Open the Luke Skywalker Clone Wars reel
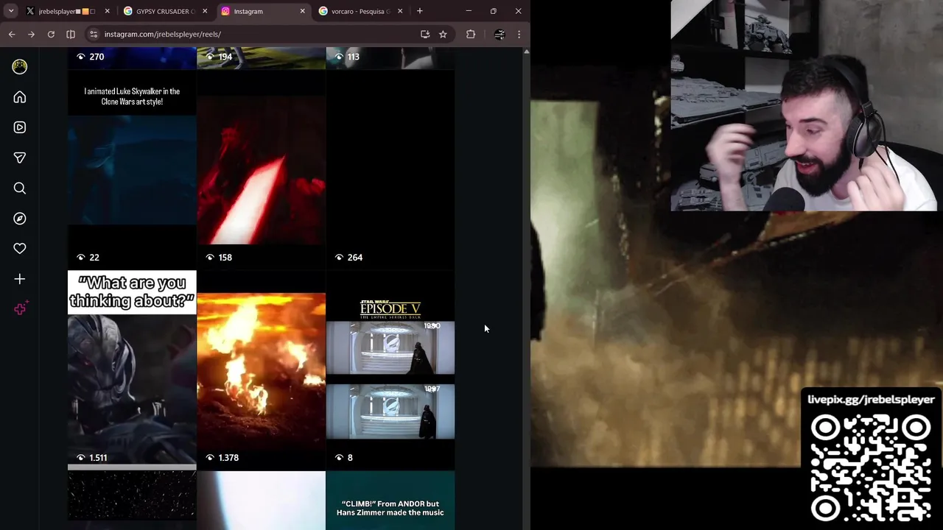Viewport: 943px width, 530px height. point(132,170)
